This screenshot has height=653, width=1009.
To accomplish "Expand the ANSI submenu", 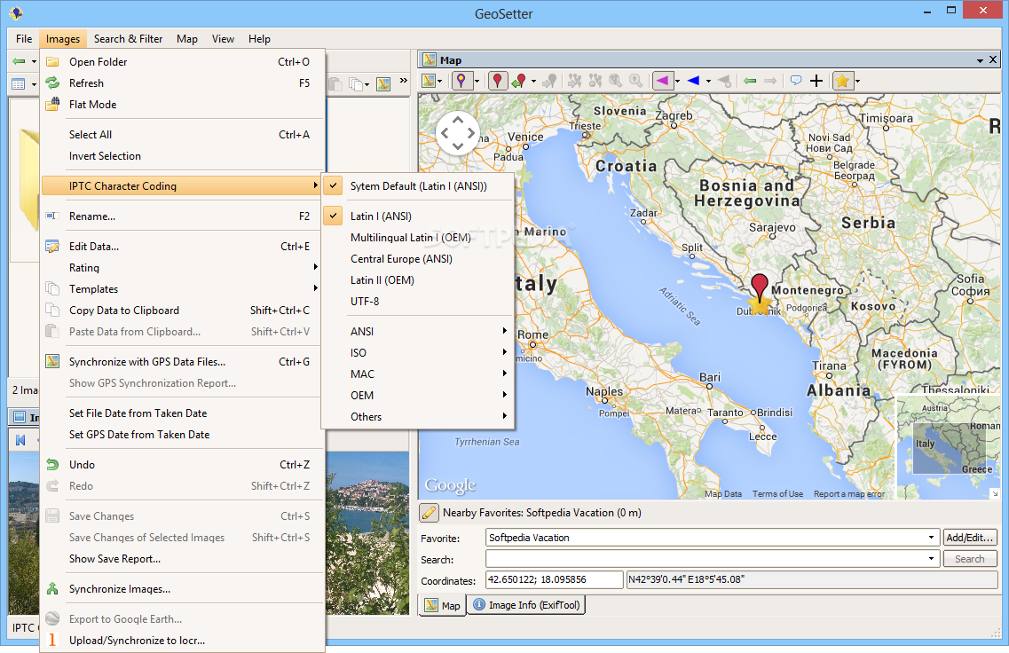I will [418, 331].
